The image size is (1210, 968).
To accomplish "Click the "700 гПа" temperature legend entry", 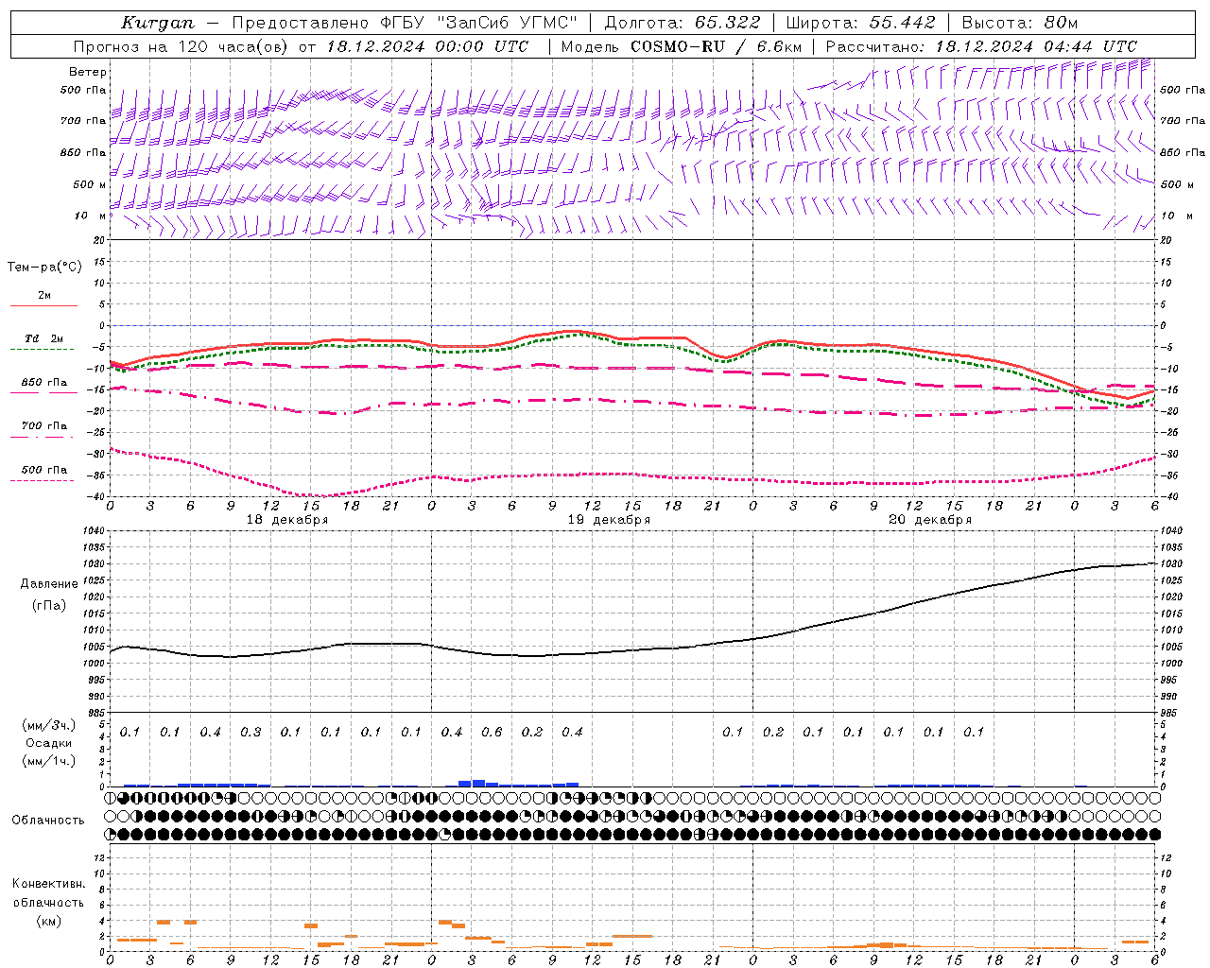I will 44,426.
